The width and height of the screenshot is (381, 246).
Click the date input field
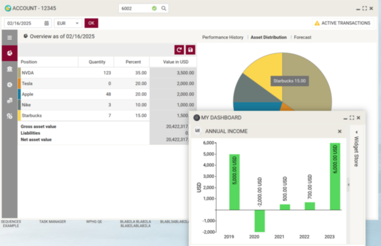25,23
